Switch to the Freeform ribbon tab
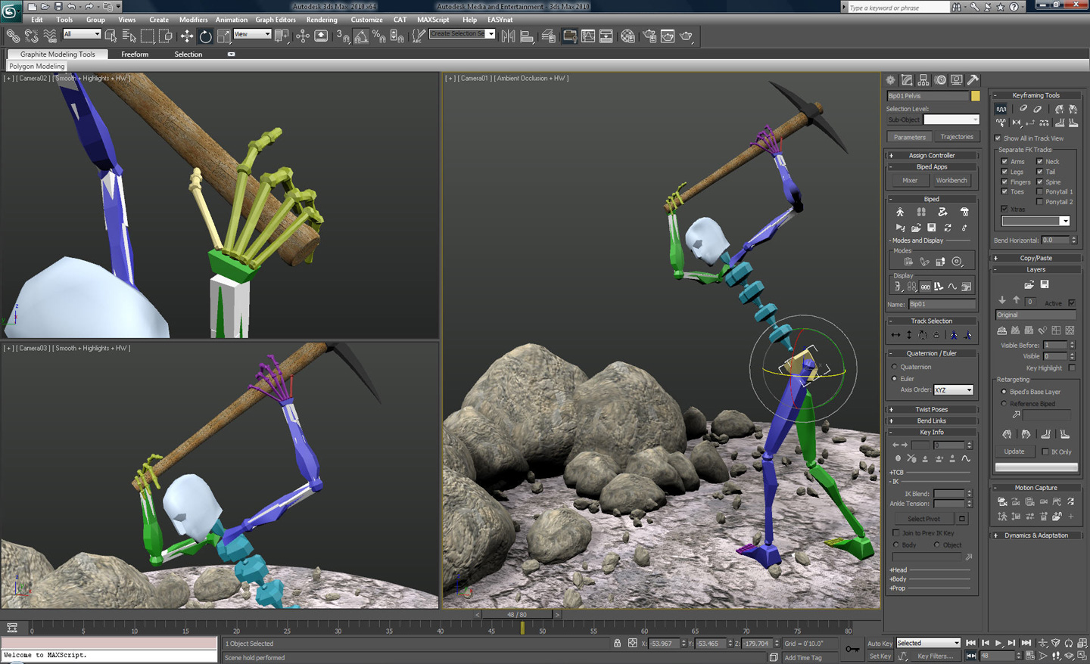The height and width of the screenshot is (664, 1090). point(135,54)
